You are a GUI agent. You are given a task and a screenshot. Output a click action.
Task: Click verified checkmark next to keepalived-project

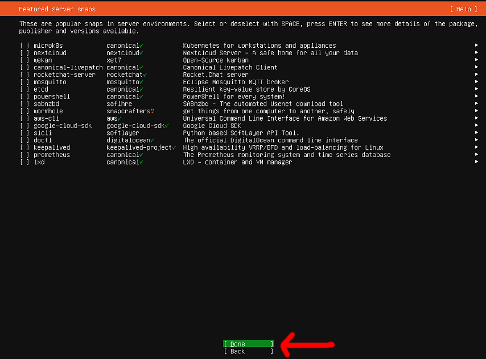click(174, 147)
